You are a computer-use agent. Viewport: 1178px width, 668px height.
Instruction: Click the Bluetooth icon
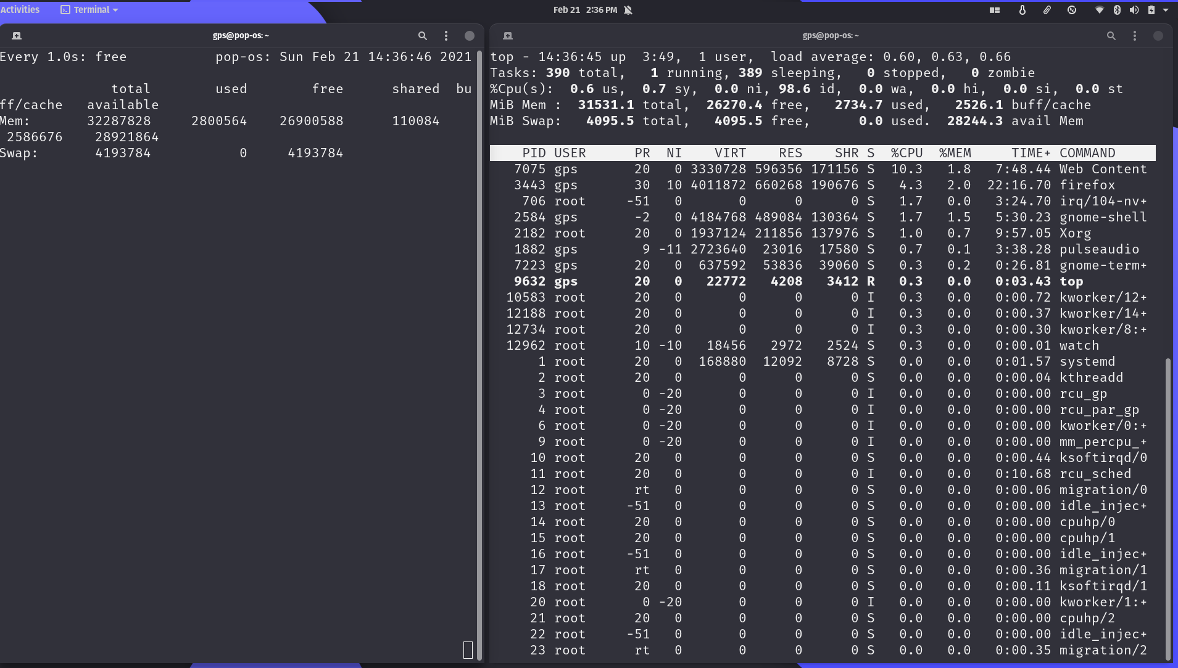pos(1117,10)
